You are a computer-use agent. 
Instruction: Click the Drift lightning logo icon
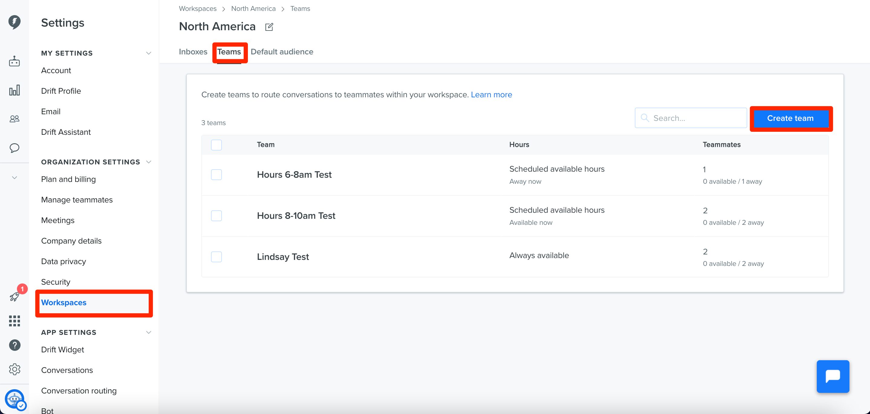coord(14,22)
